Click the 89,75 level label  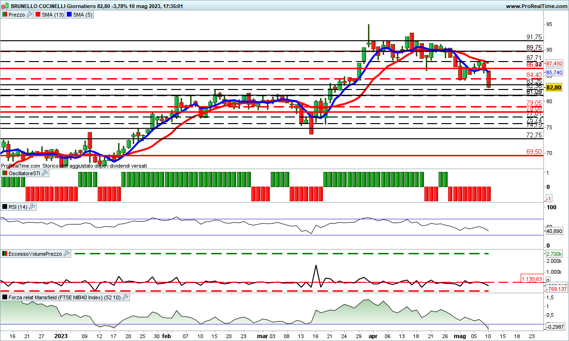pos(534,47)
